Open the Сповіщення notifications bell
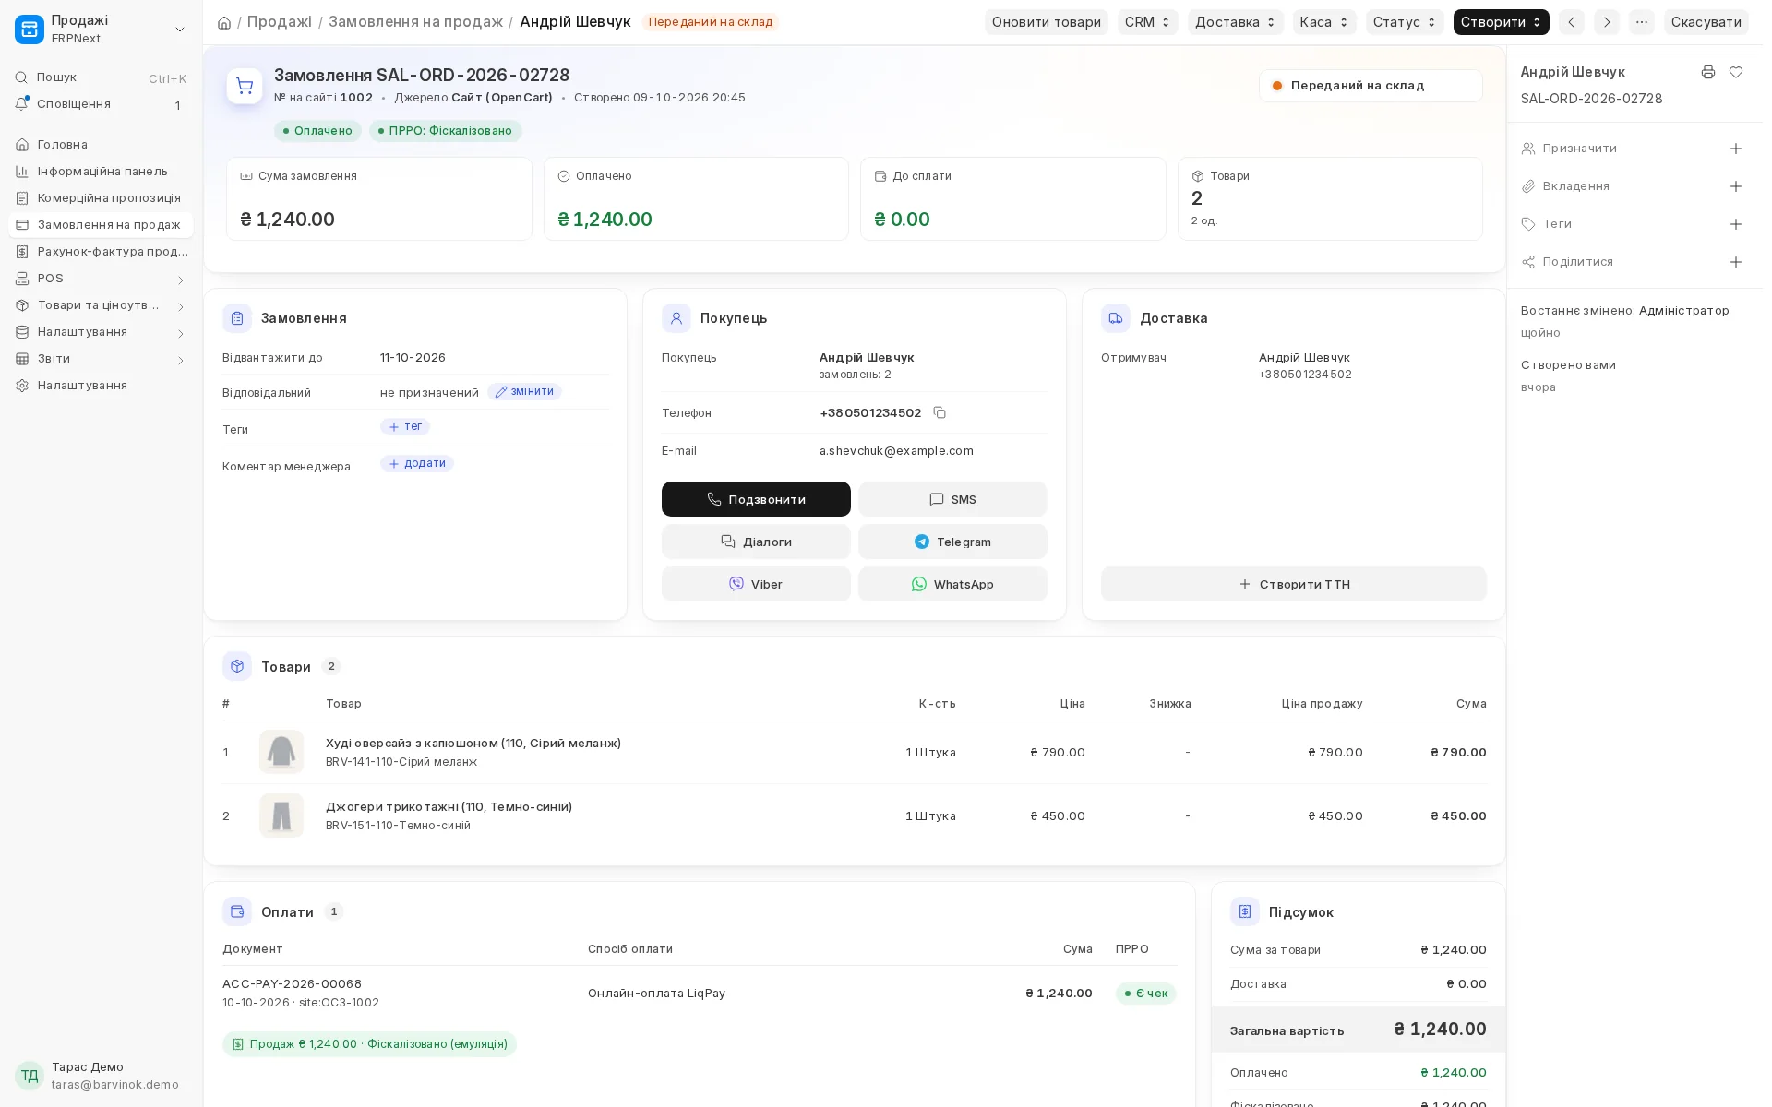 coord(21,104)
